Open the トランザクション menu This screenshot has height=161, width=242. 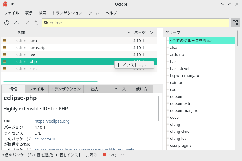click(x=67, y=13)
